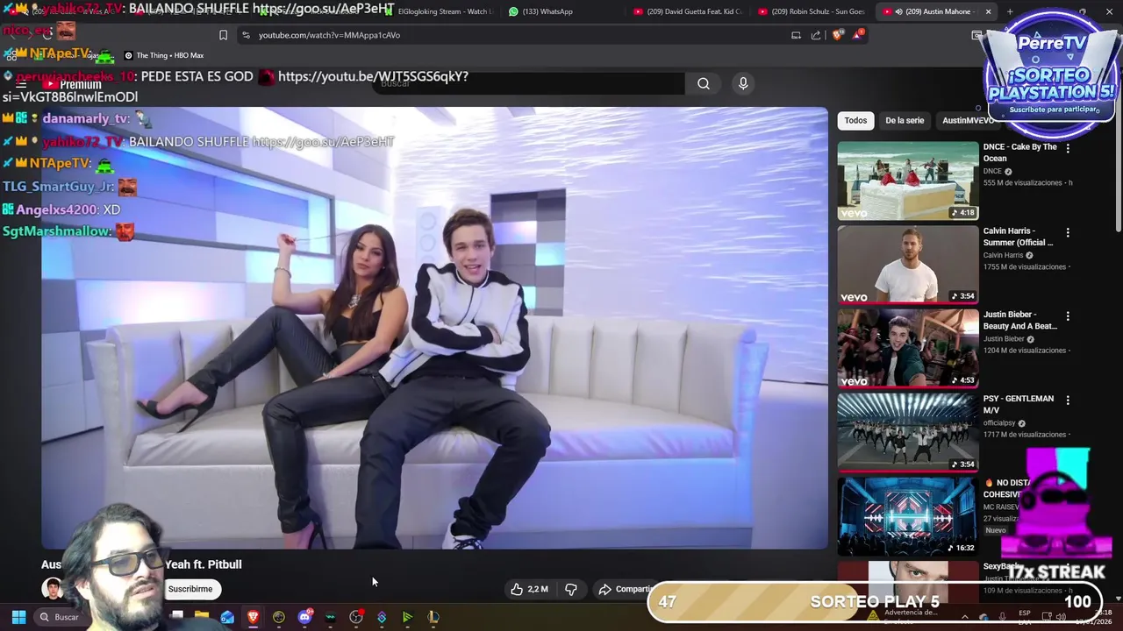1123x631 pixels.
Task: Bookmark this page with the bookmark icon
Action: point(223,35)
